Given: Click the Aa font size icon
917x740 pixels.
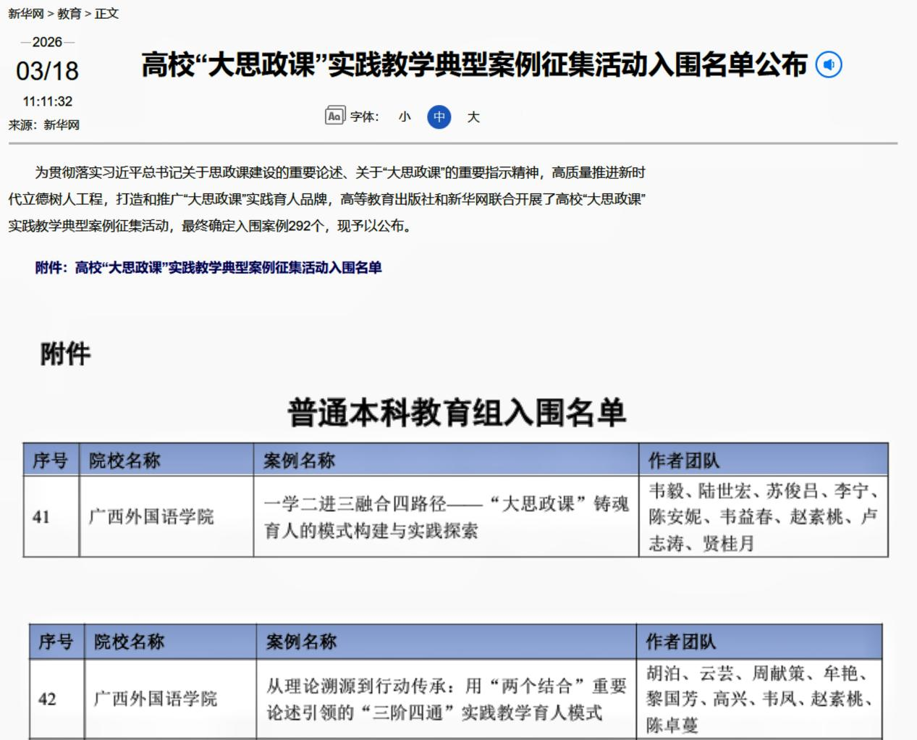Looking at the screenshot, I should (x=334, y=116).
